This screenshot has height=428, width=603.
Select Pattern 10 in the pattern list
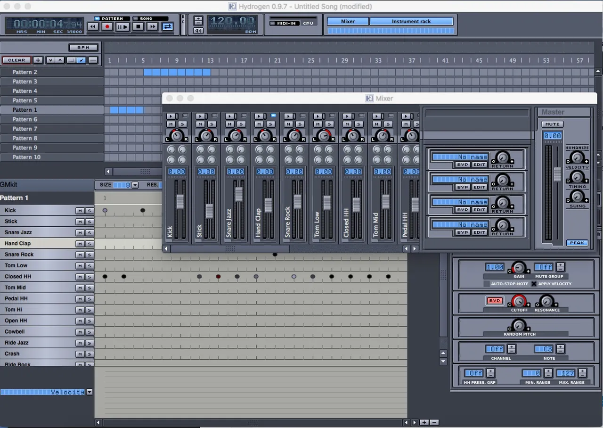click(x=52, y=157)
